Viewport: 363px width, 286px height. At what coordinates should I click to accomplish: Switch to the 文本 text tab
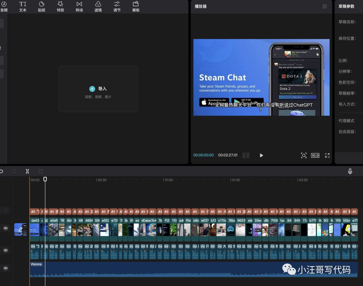tap(23, 6)
